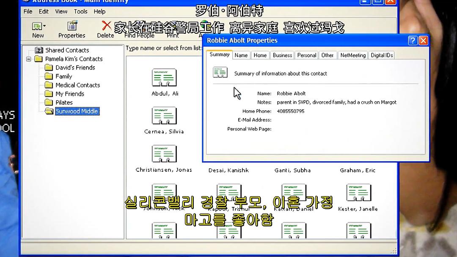The height and width of the screenshot is (257, 457).
Task: Open the View menu
Action: pyautogui.click(x=61, y=11)
